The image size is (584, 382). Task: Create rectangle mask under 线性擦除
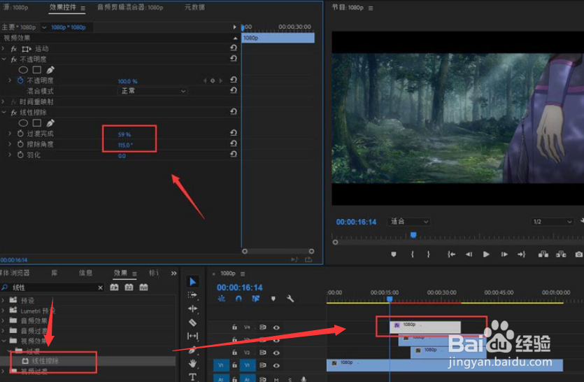pos(37,122)
